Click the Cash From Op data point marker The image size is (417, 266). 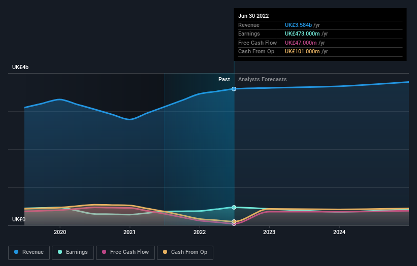(234, 221)
